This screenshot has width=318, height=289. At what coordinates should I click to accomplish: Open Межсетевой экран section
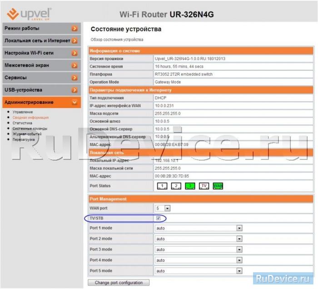(x=42, y=65)
